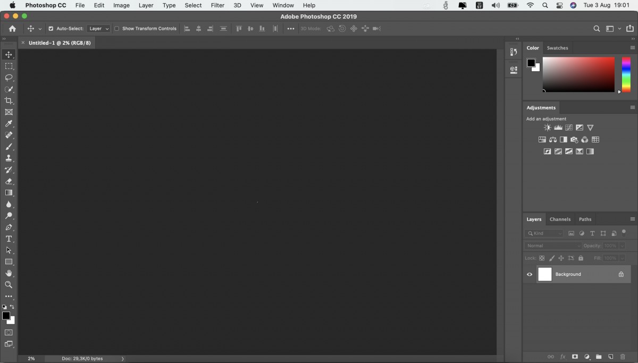This screenshot has width=638, height=363.
Task: Click the Edit Toolbar ellipsis button
Action: 9,297
